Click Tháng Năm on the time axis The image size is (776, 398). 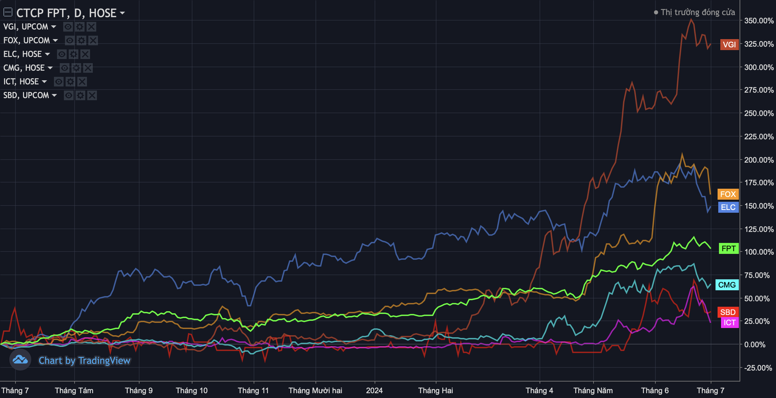(593, 390)
